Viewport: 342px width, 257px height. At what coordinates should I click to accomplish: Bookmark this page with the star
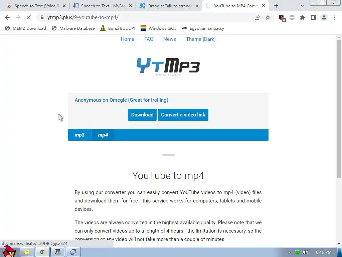click(x=268, y=17)
